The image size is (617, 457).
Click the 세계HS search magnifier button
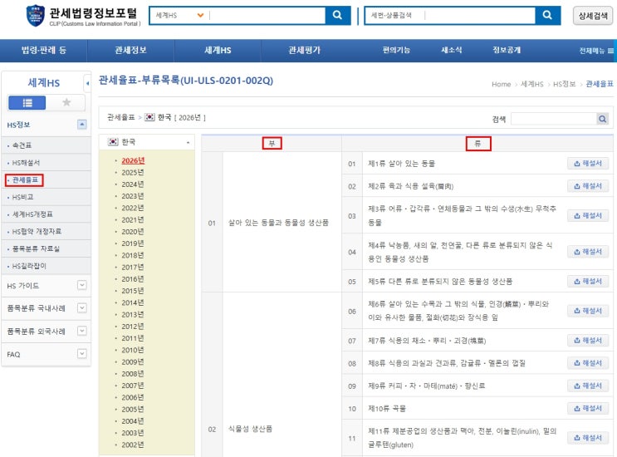[337, 15]
